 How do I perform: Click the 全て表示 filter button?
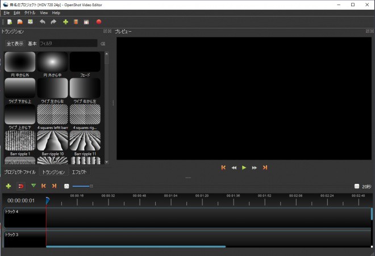tap(15, 44)
